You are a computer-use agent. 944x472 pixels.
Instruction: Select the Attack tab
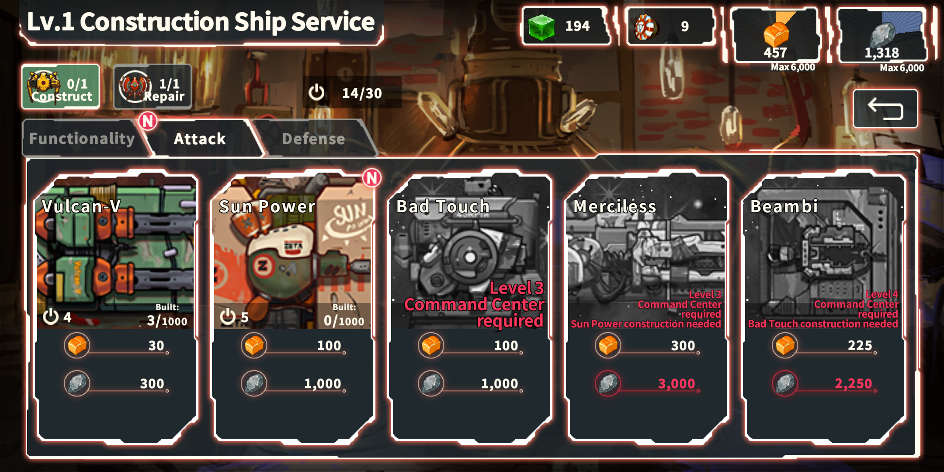point(200,139)
